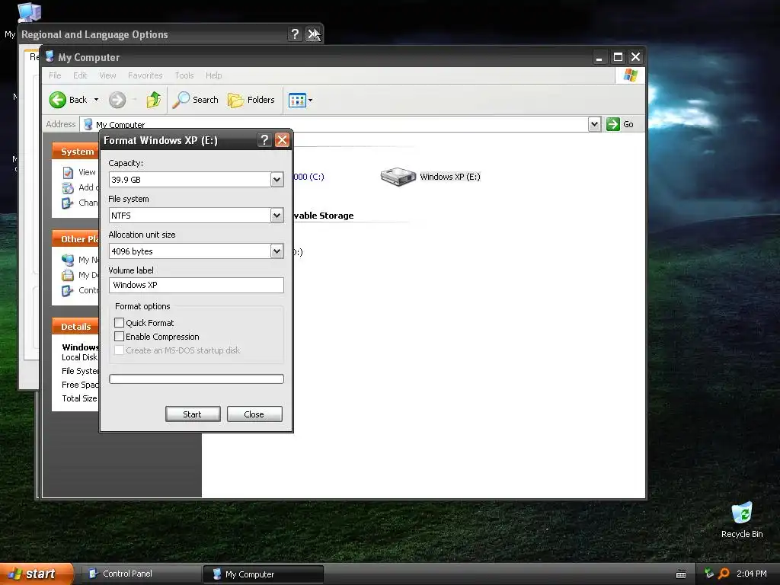
Task: Expand the Allocation unit size dropdown
Action: [277, 251]
